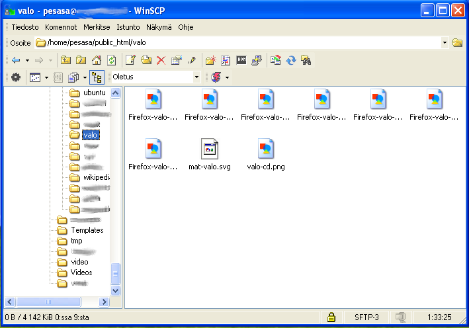Open Preferences gear icon
The height and width of the screenshot is (328, 469).
coord(16,77)
